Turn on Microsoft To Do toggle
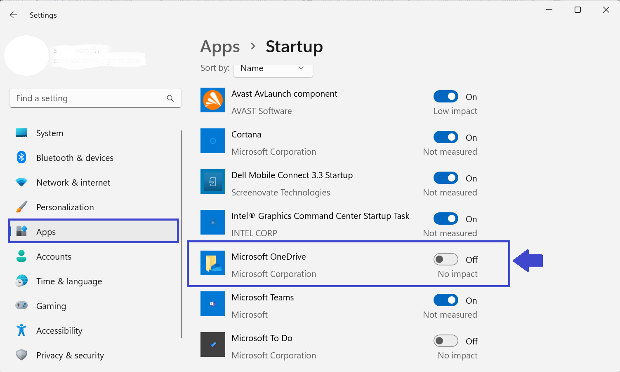This screenshot has width=620, height=372. pyautogui.click(x=446, y=341)
